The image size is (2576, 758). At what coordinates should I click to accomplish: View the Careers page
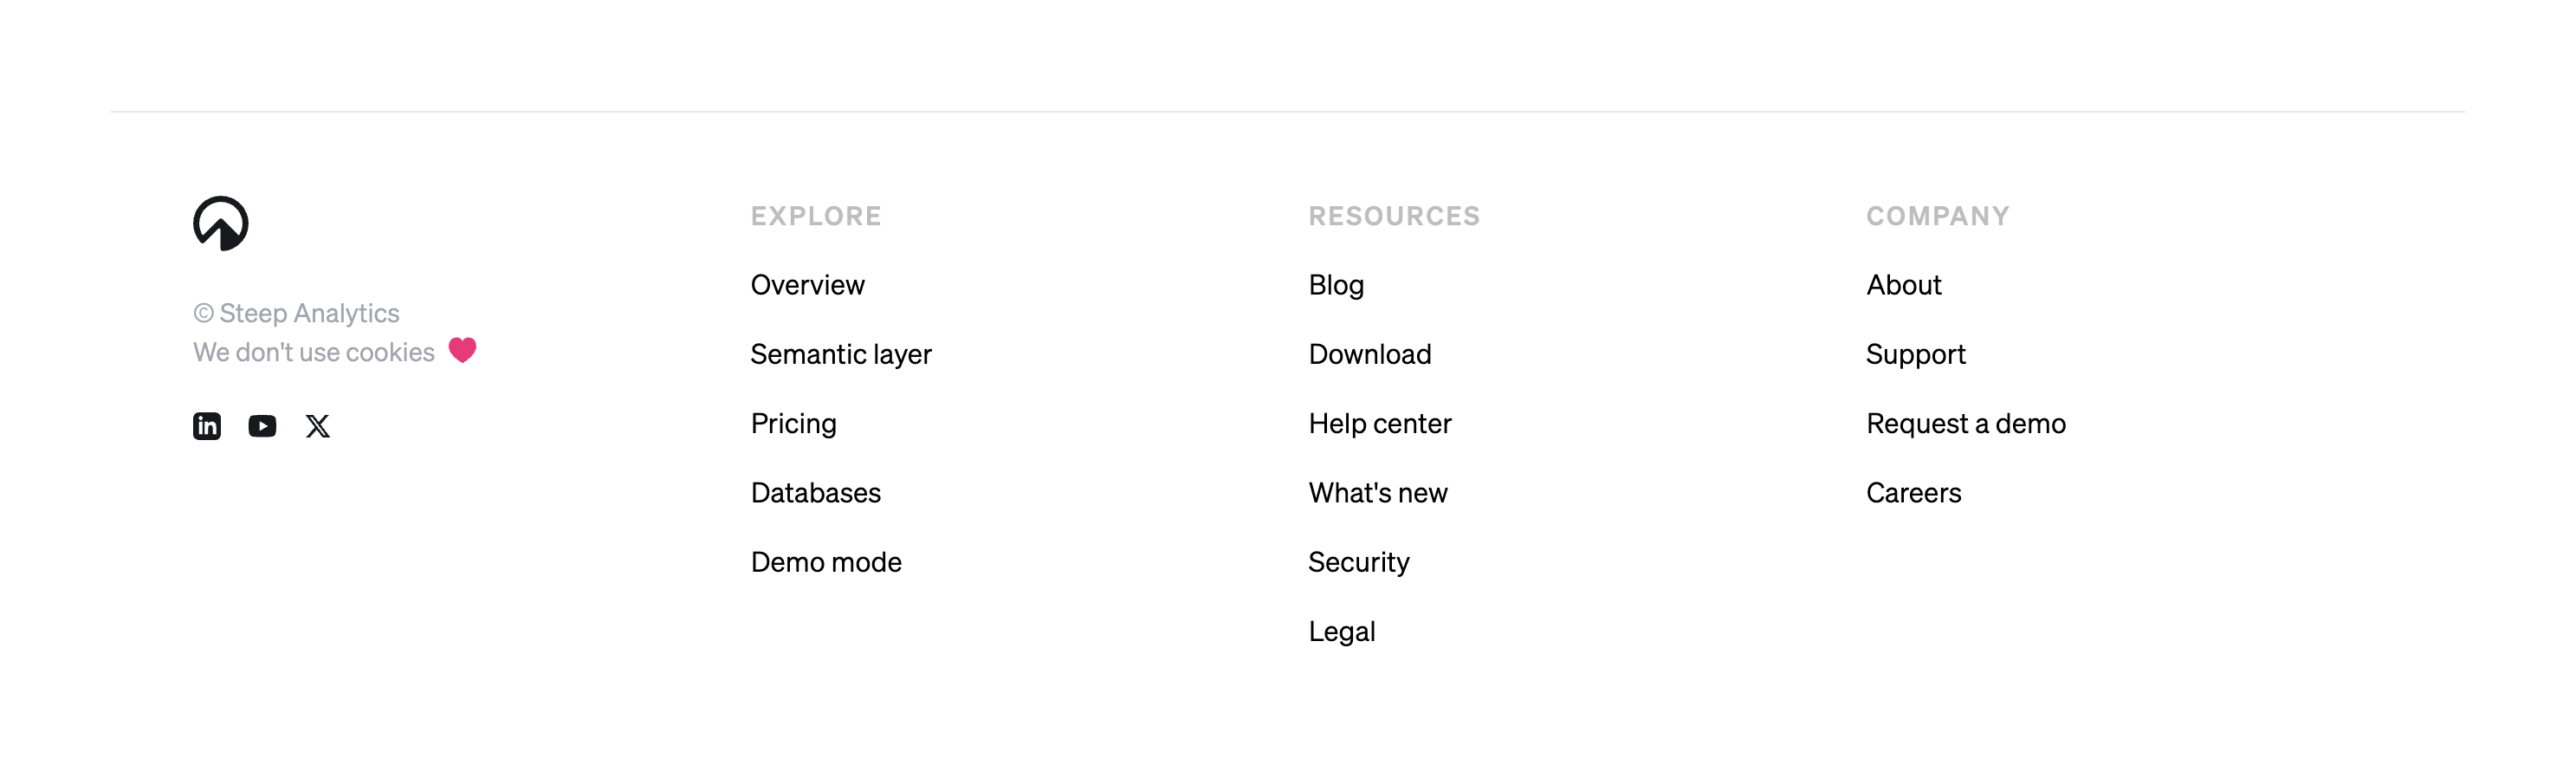point(1913,493)
